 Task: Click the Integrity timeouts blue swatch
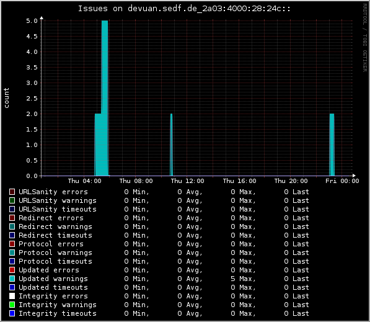pos(12,313)
